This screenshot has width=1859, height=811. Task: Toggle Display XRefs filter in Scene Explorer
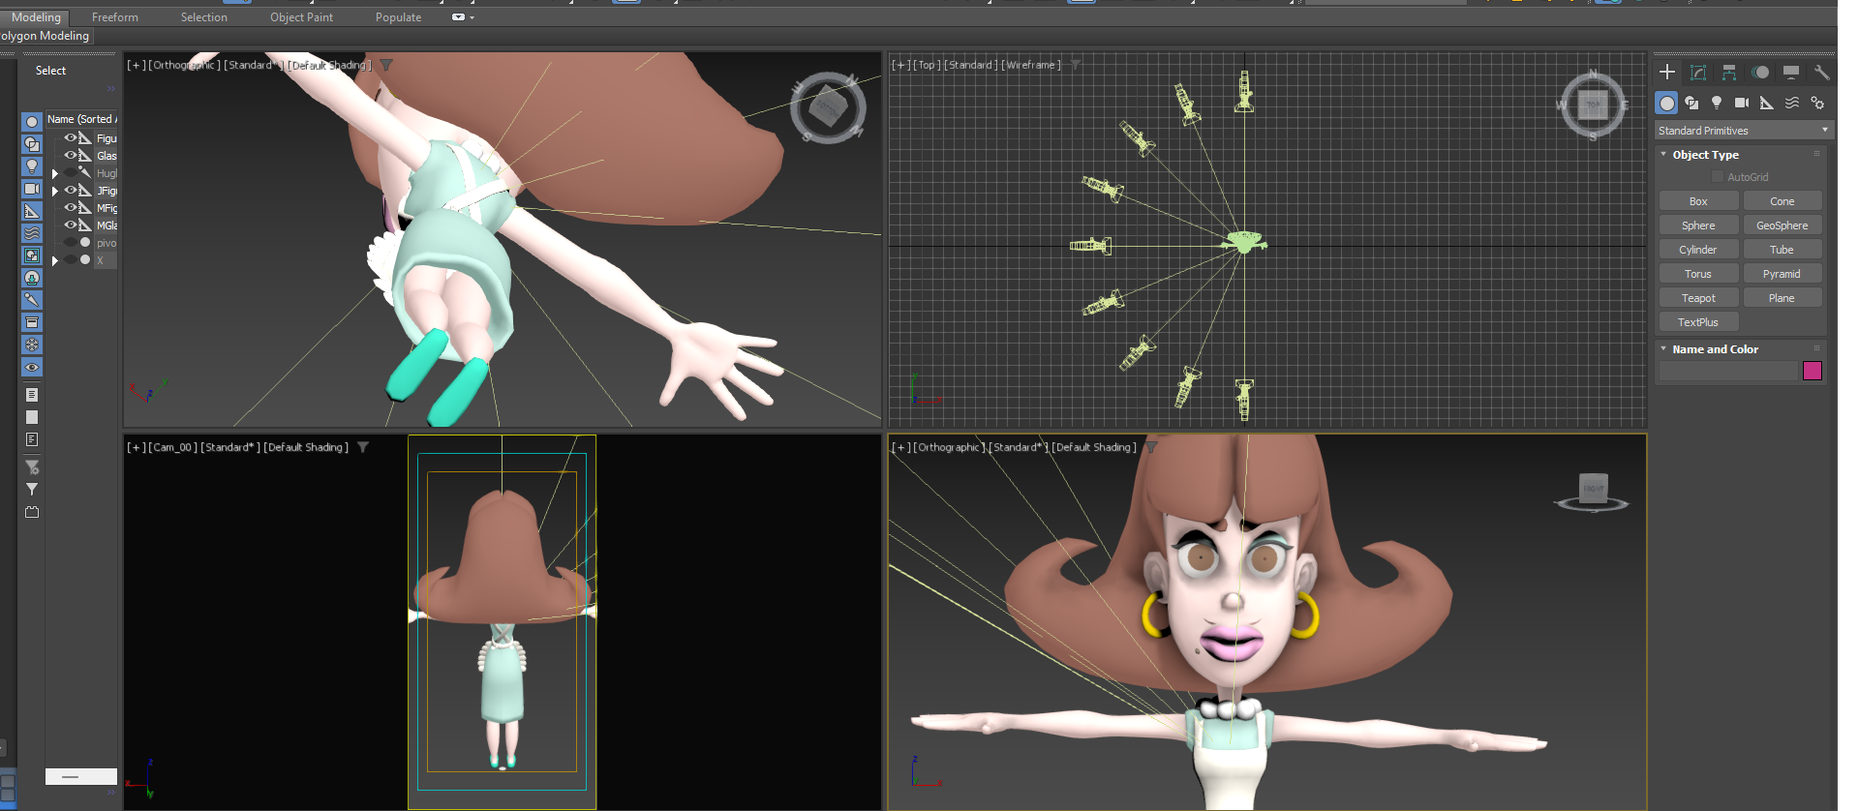[32, 278]
